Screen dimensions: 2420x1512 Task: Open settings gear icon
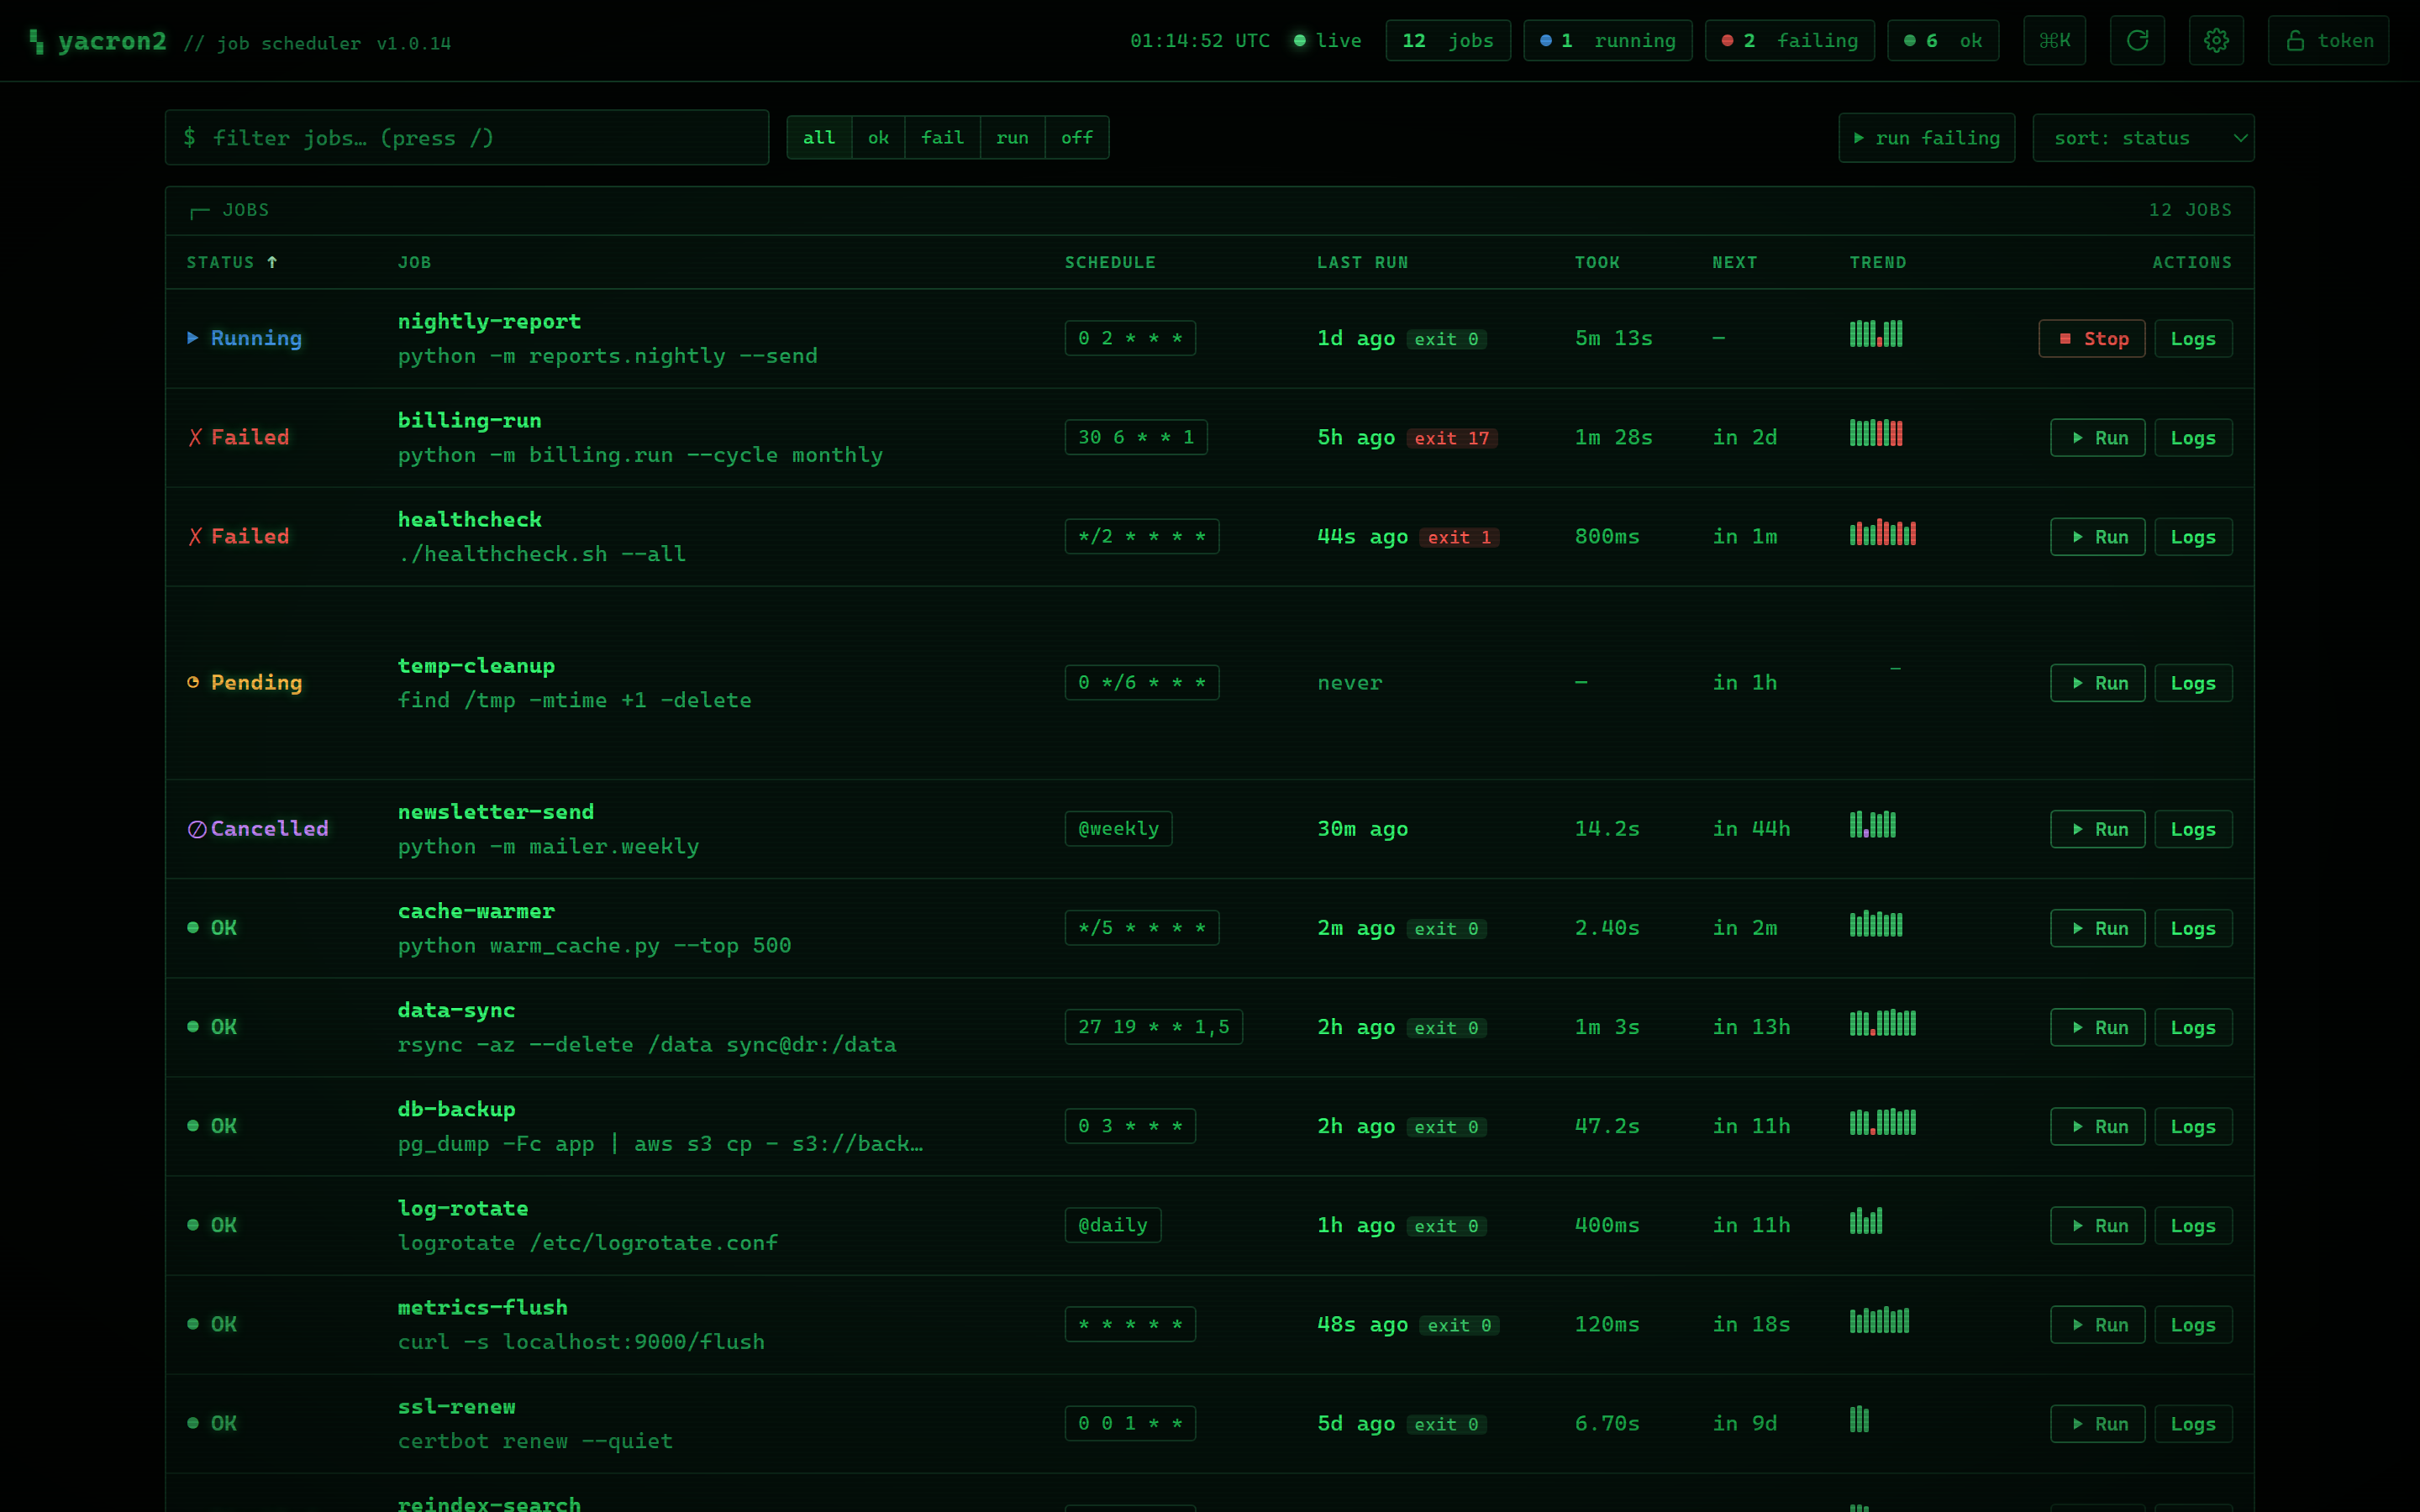[2216, 41]
